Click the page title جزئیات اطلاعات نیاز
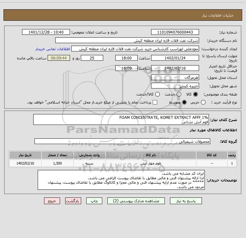Screen dimensions: 246x238 click(218, 15)
